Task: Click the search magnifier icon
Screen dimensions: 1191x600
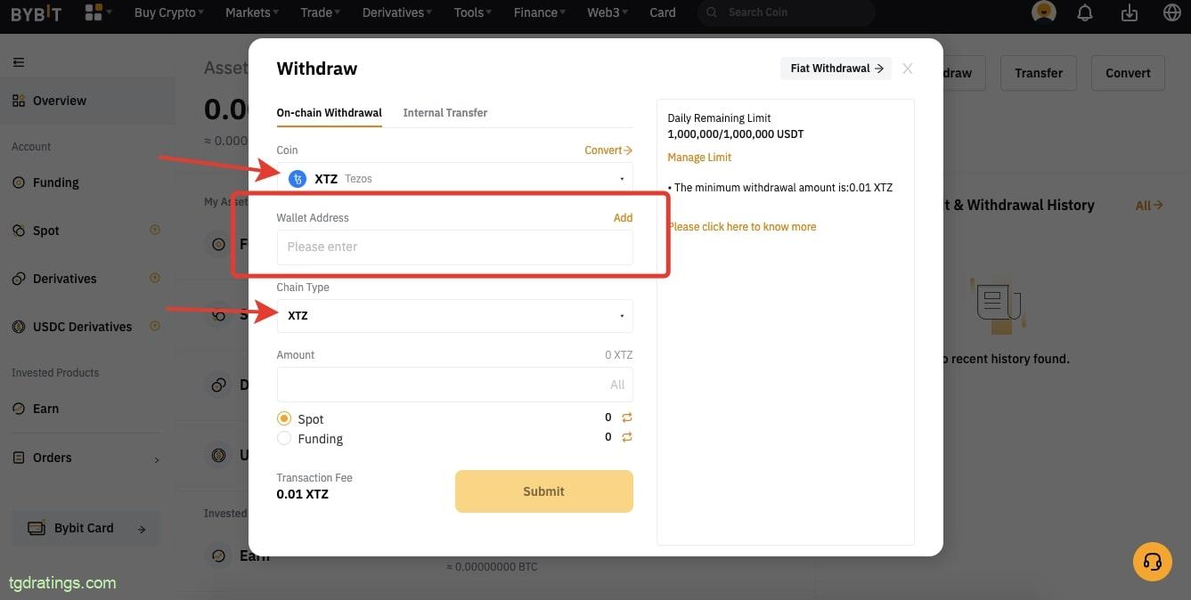Action: pyautogui.click(x=713, y=12)
